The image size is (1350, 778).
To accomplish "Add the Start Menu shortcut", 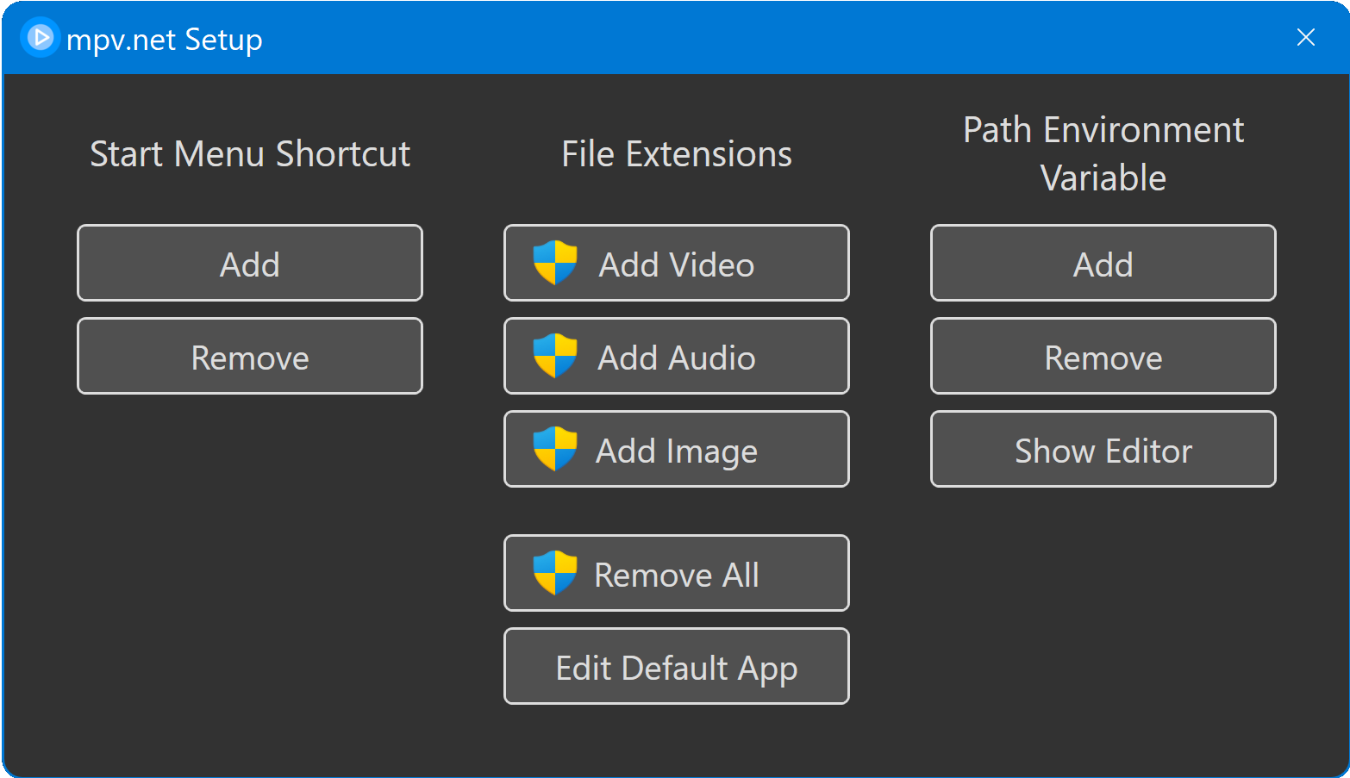I will [x=250, y=263].
